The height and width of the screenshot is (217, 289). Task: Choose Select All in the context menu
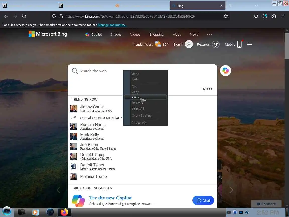click(x=146, y=108)
